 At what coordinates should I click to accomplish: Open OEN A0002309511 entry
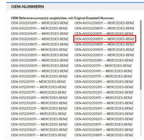pyautogui.click(x=105, y=55)
